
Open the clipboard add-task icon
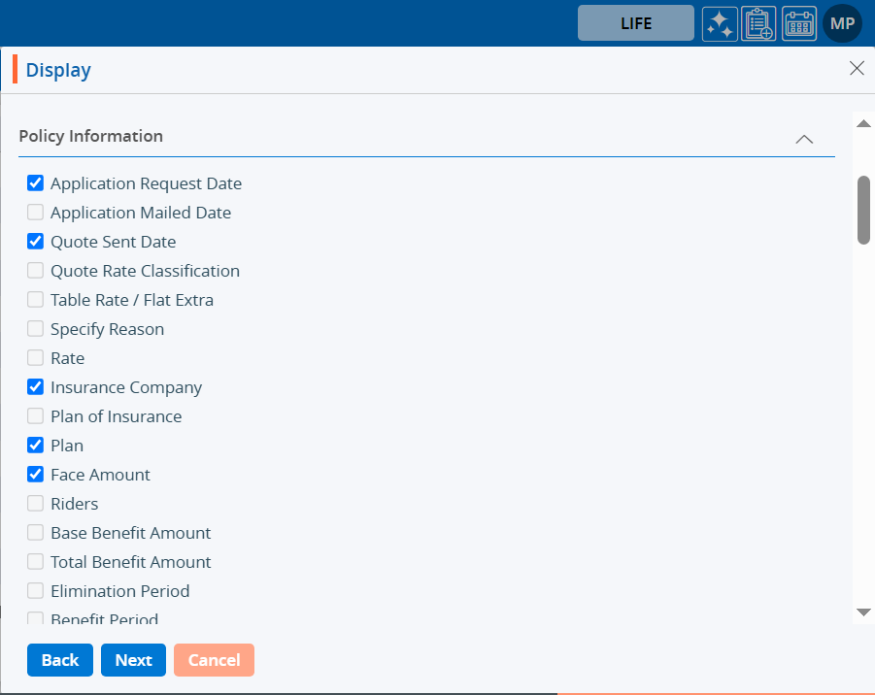(758, 23)
